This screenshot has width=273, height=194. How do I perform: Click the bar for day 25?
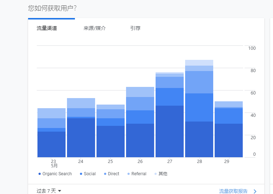pos(111,131)
